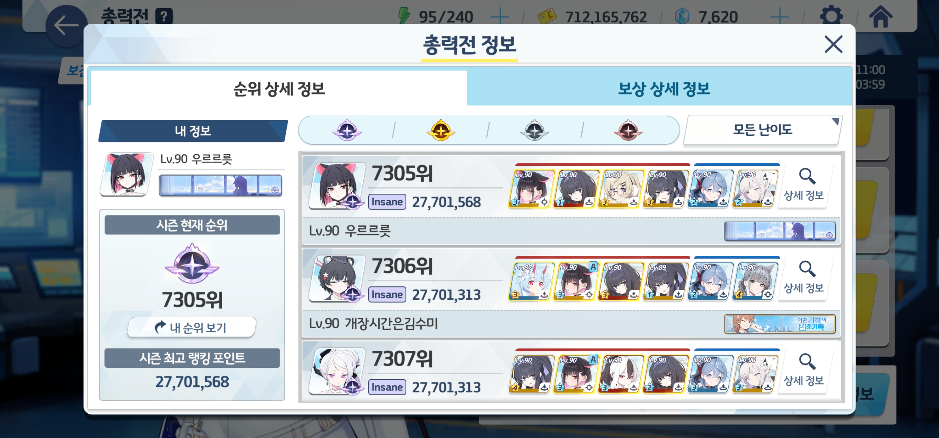Switch to 보상 상세 정보 tab
Viewport: 939px width, 438px height.
(x=664, y=89)
